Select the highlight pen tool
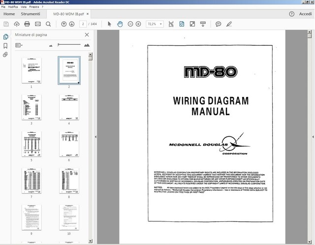 (x=229, y=24)
